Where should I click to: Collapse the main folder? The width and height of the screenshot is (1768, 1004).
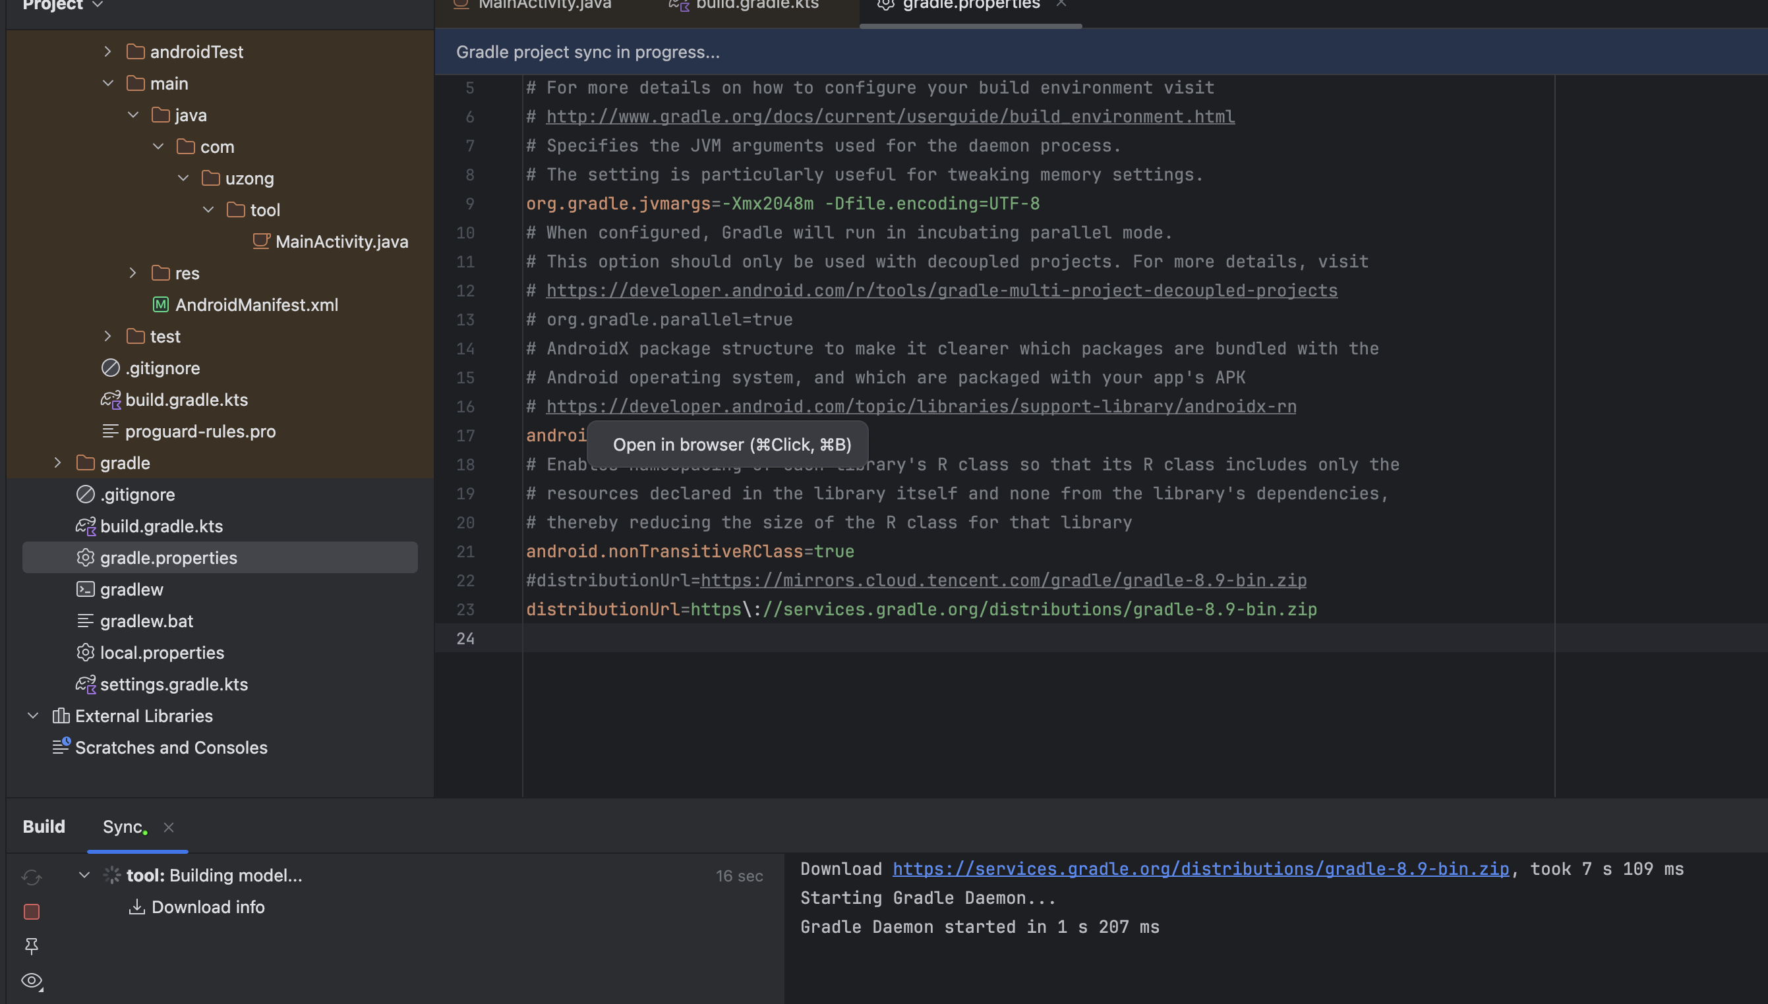pyautogui.click(x=107, y=84)
